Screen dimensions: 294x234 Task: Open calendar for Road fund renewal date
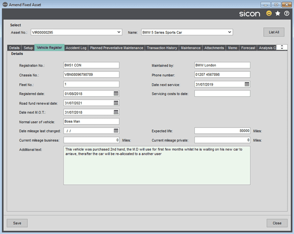pyautogui.click(x=116, y=103)
